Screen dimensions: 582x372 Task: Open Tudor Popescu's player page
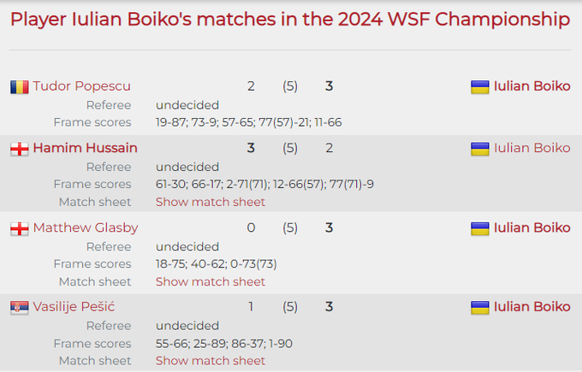(81, 86)
